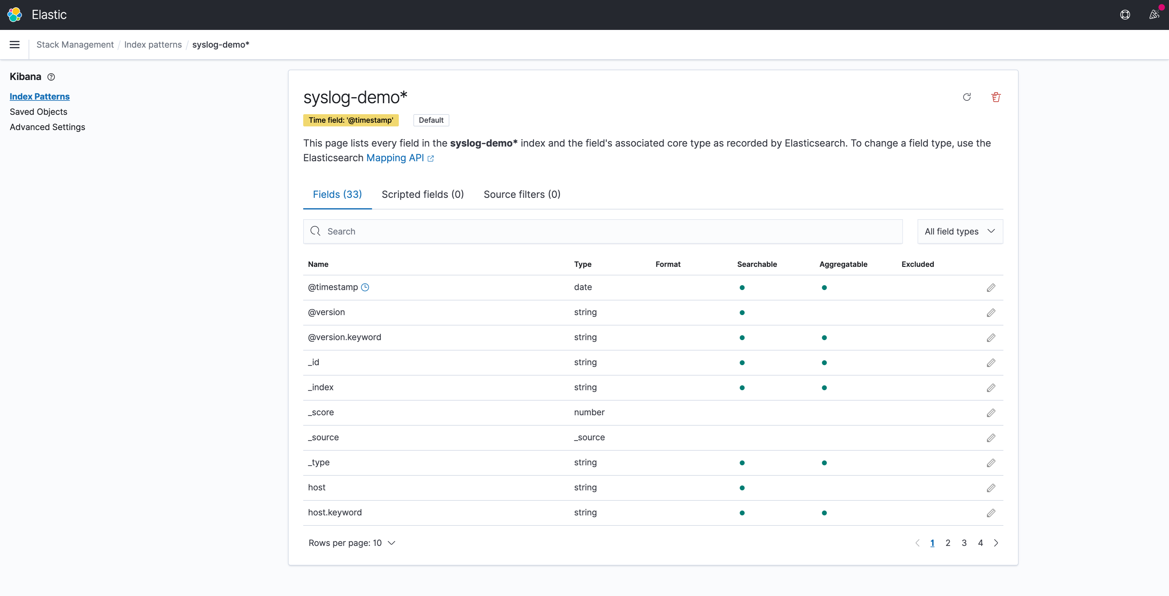Edit the _index field pencil
The width and height of the screenshot is (1169, 596).
pyautogui.click(x=991, y=388)
